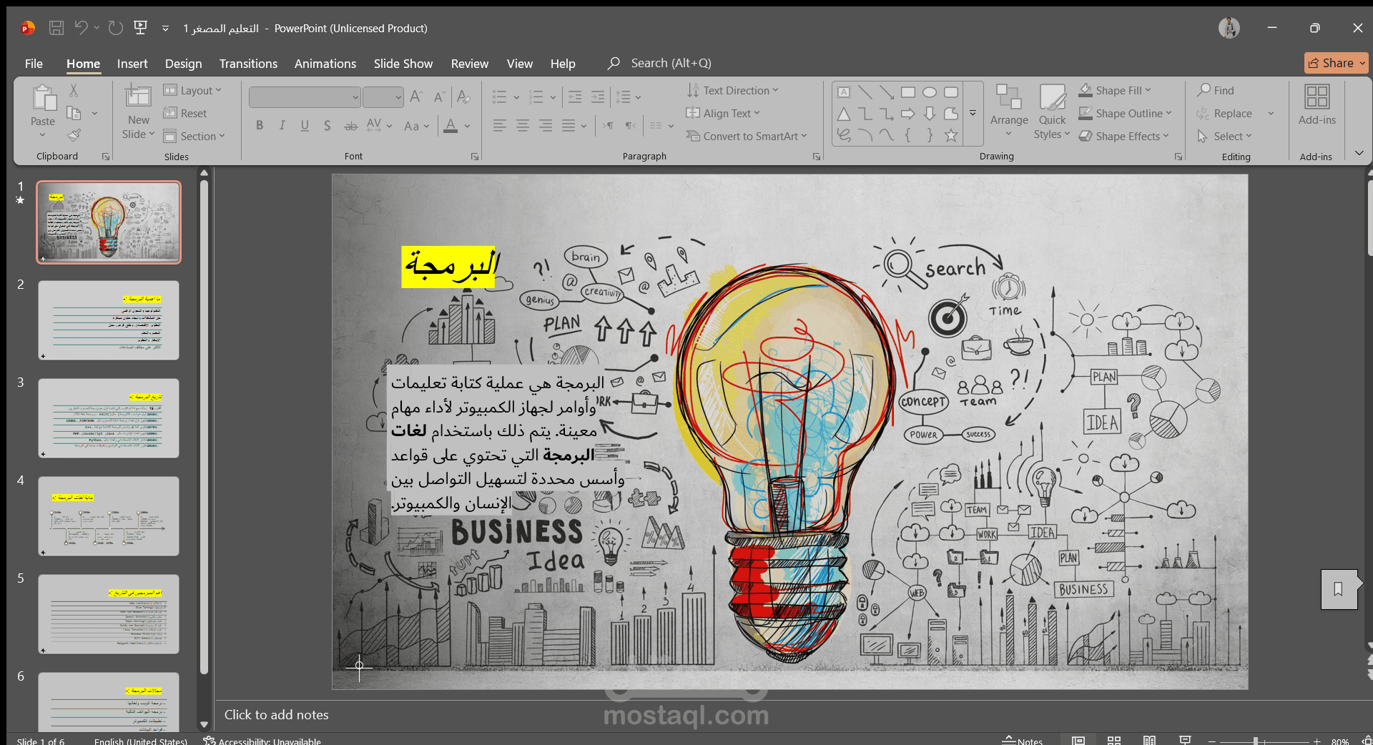This screenshot has width=1373, height=745.
Task: Open the Section dropdown
Action: pyautogui.click(x=195, y=136)
